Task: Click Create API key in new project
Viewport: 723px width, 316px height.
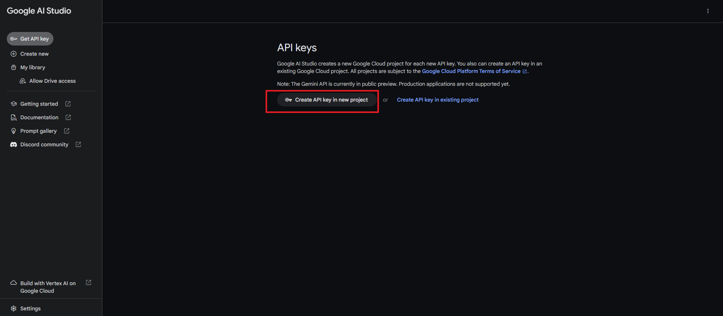Action: point(327,100)
